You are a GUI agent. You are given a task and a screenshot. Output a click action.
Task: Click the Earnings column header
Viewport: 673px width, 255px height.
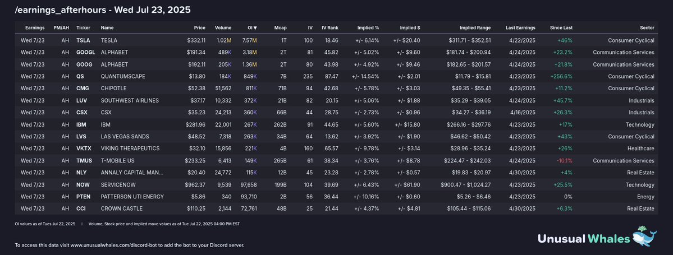coord(35,28)
